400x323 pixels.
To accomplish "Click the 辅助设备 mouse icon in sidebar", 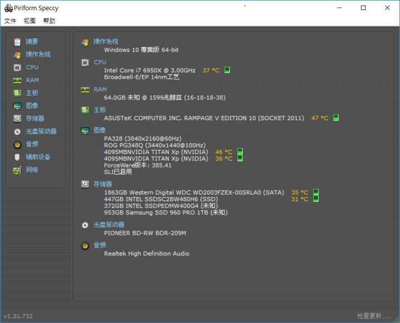I will (x=17, y=157).
